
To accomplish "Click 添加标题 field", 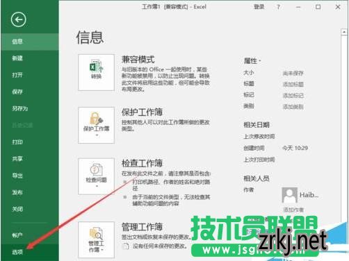I will [x=293, y=84].
